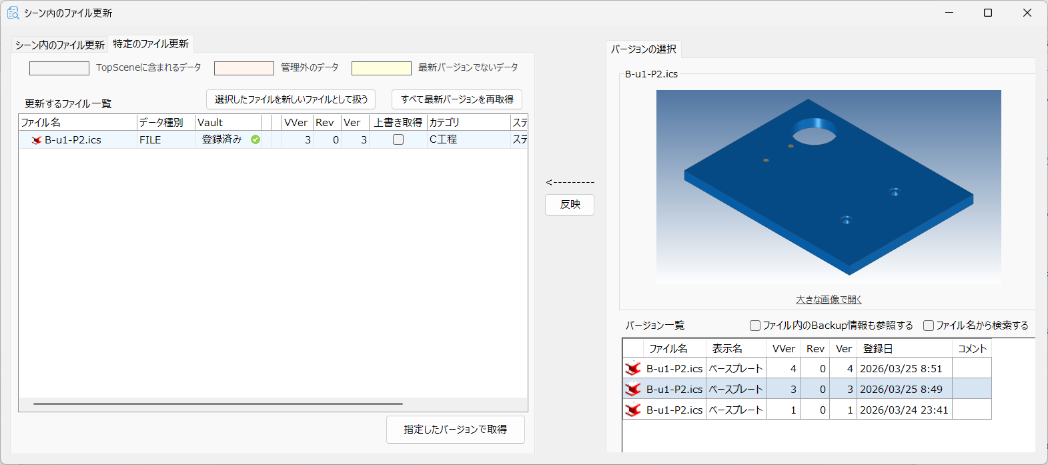
Task: Click the 登録済み Vault status text
Action: click(222, 139)
